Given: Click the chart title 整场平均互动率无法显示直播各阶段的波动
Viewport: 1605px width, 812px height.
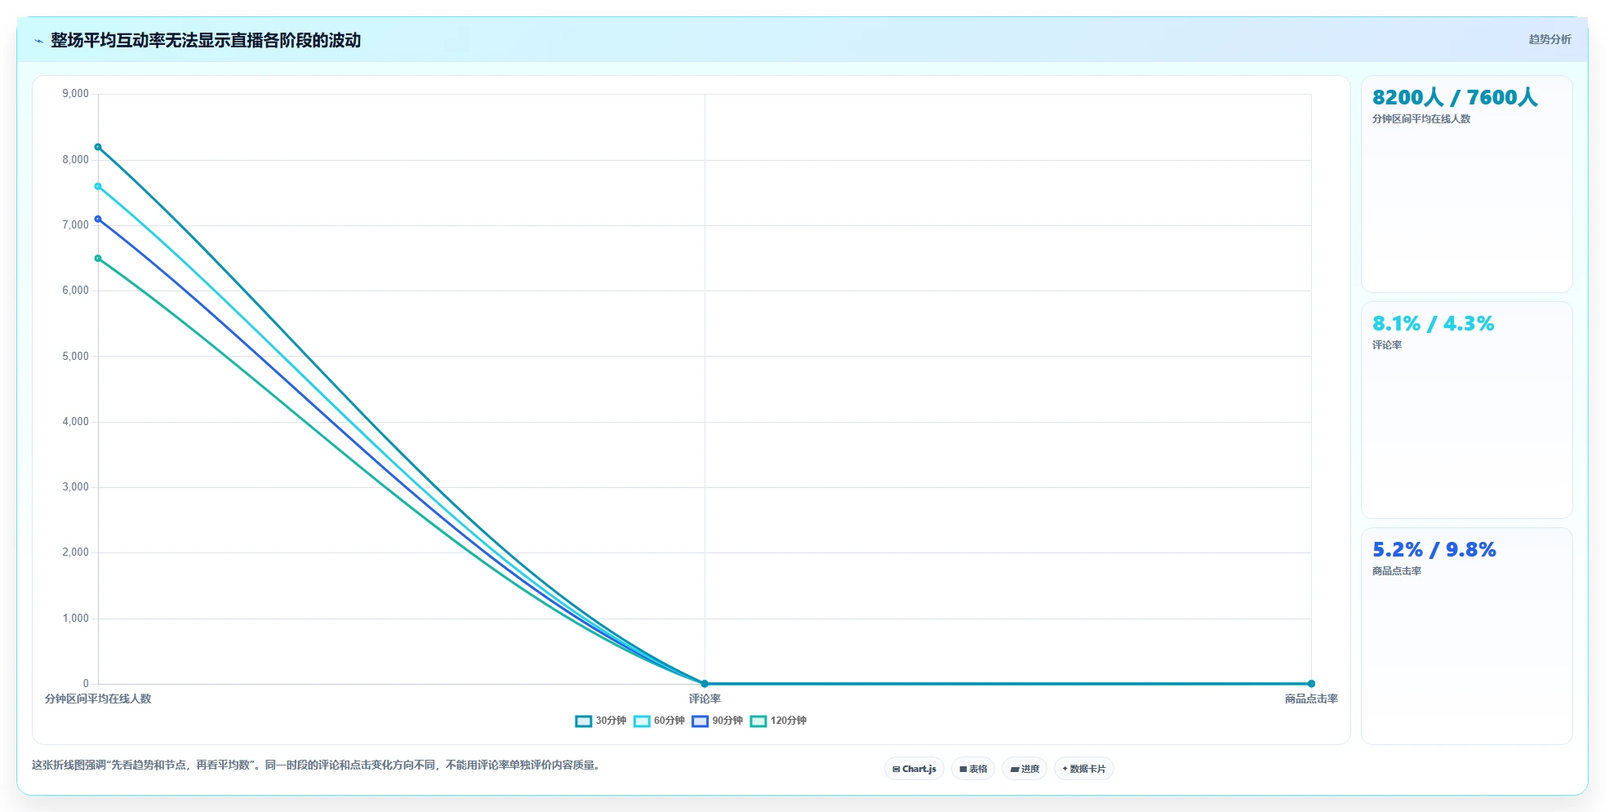Looking at the screenshot, I should [x=206, y=40].
